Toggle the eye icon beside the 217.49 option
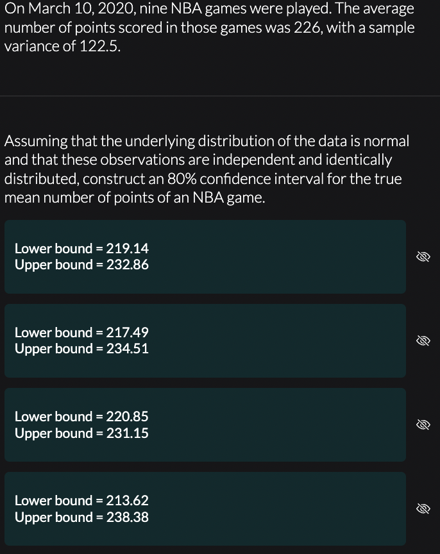 coord(423,340)
